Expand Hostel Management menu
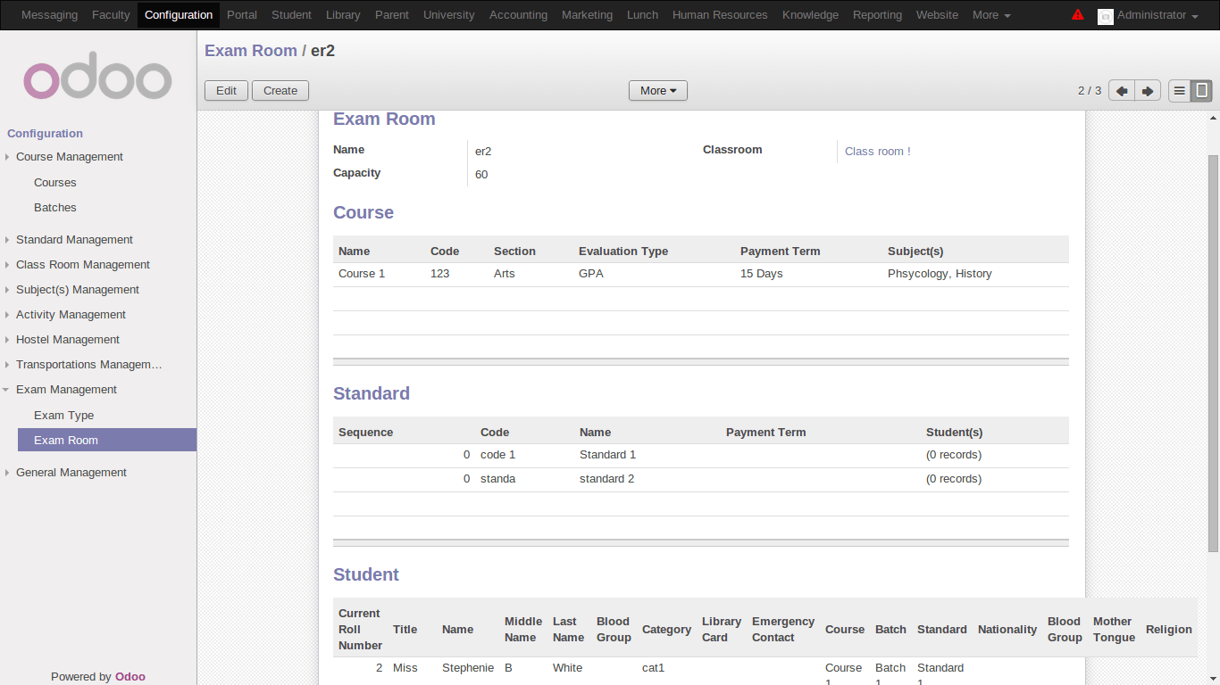The image size is (1220, 685). 67,340
